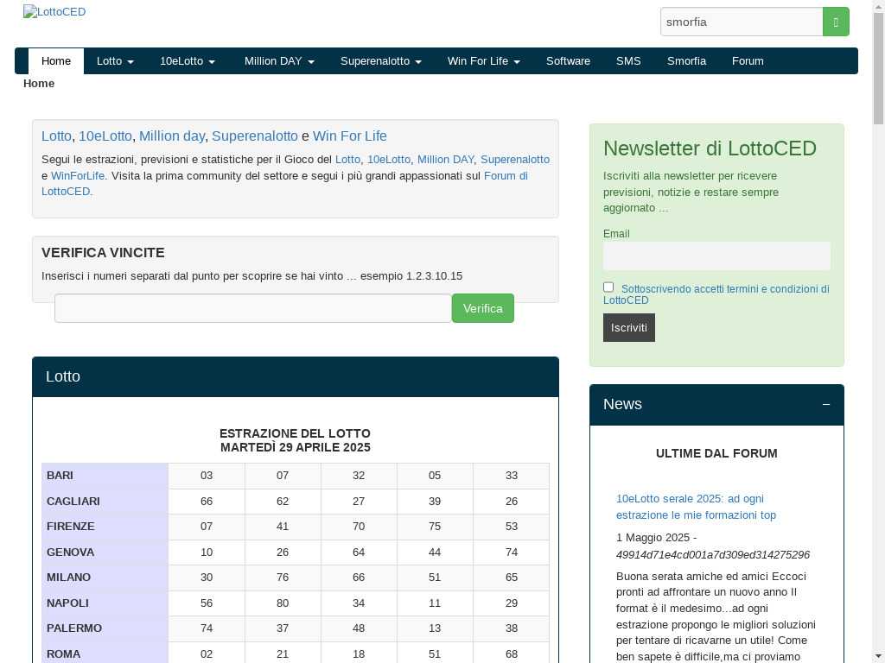The width and height of the screenshot is (885, 663).
Task: Open forum post 10eLotto serale 2025
Action: (x=696, y=507)
